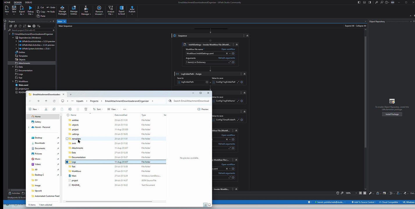Click Paste in the UiPath ribbon

click(x=41, y=16)
